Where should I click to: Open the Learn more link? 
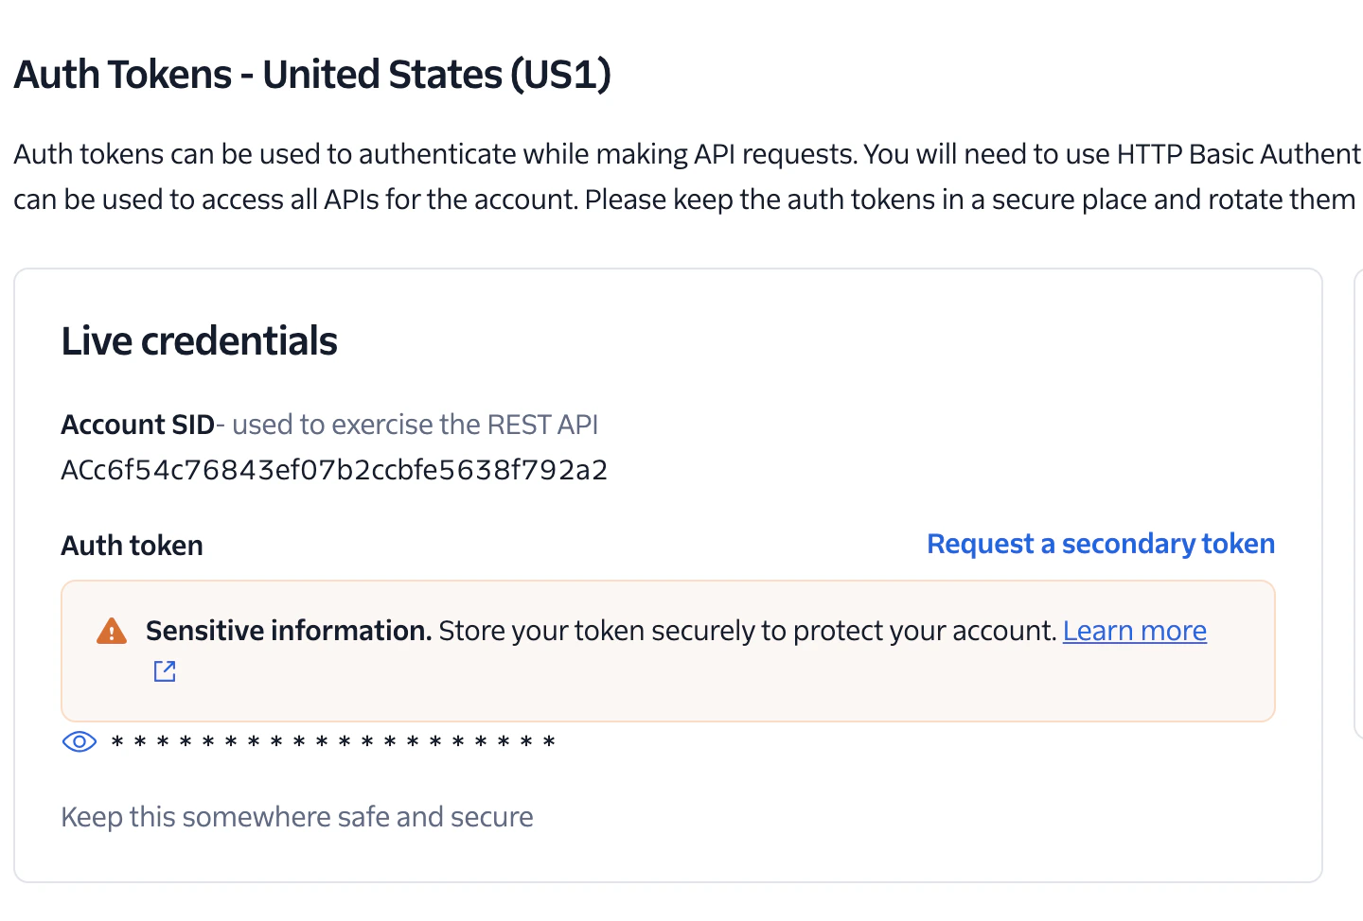coord(1135,630)
